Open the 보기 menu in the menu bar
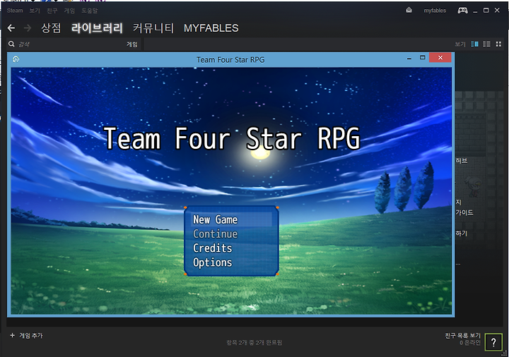This screenshot has width=509, height=357. (35, 11)
